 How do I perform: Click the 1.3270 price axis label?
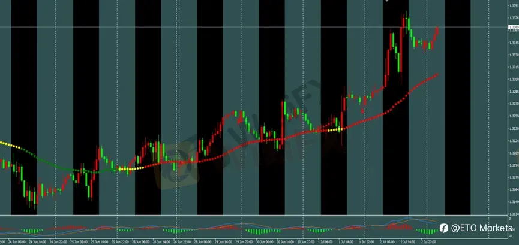[514, 104]
